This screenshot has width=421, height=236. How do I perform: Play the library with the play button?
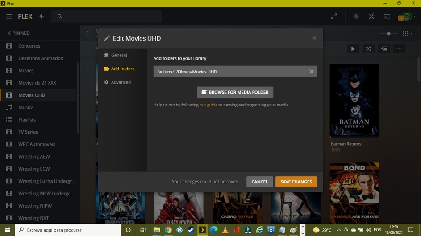coord(353,49)
